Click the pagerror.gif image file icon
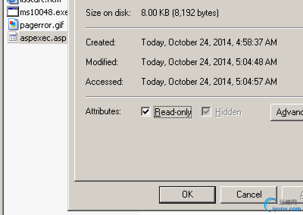Image resolution: width=303 pixels, height=215 pixels. tap(13, 25)
